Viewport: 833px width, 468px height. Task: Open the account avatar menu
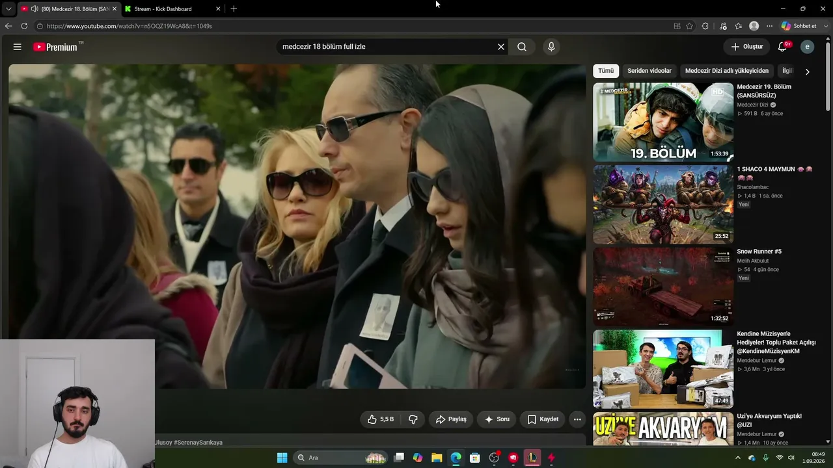point(808,47)
